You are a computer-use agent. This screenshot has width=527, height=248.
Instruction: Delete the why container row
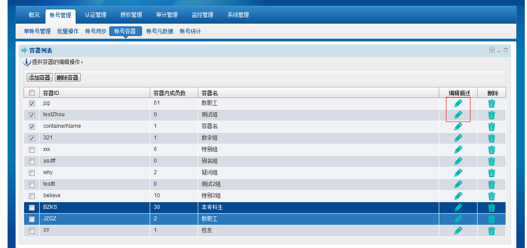coord(491,173)
